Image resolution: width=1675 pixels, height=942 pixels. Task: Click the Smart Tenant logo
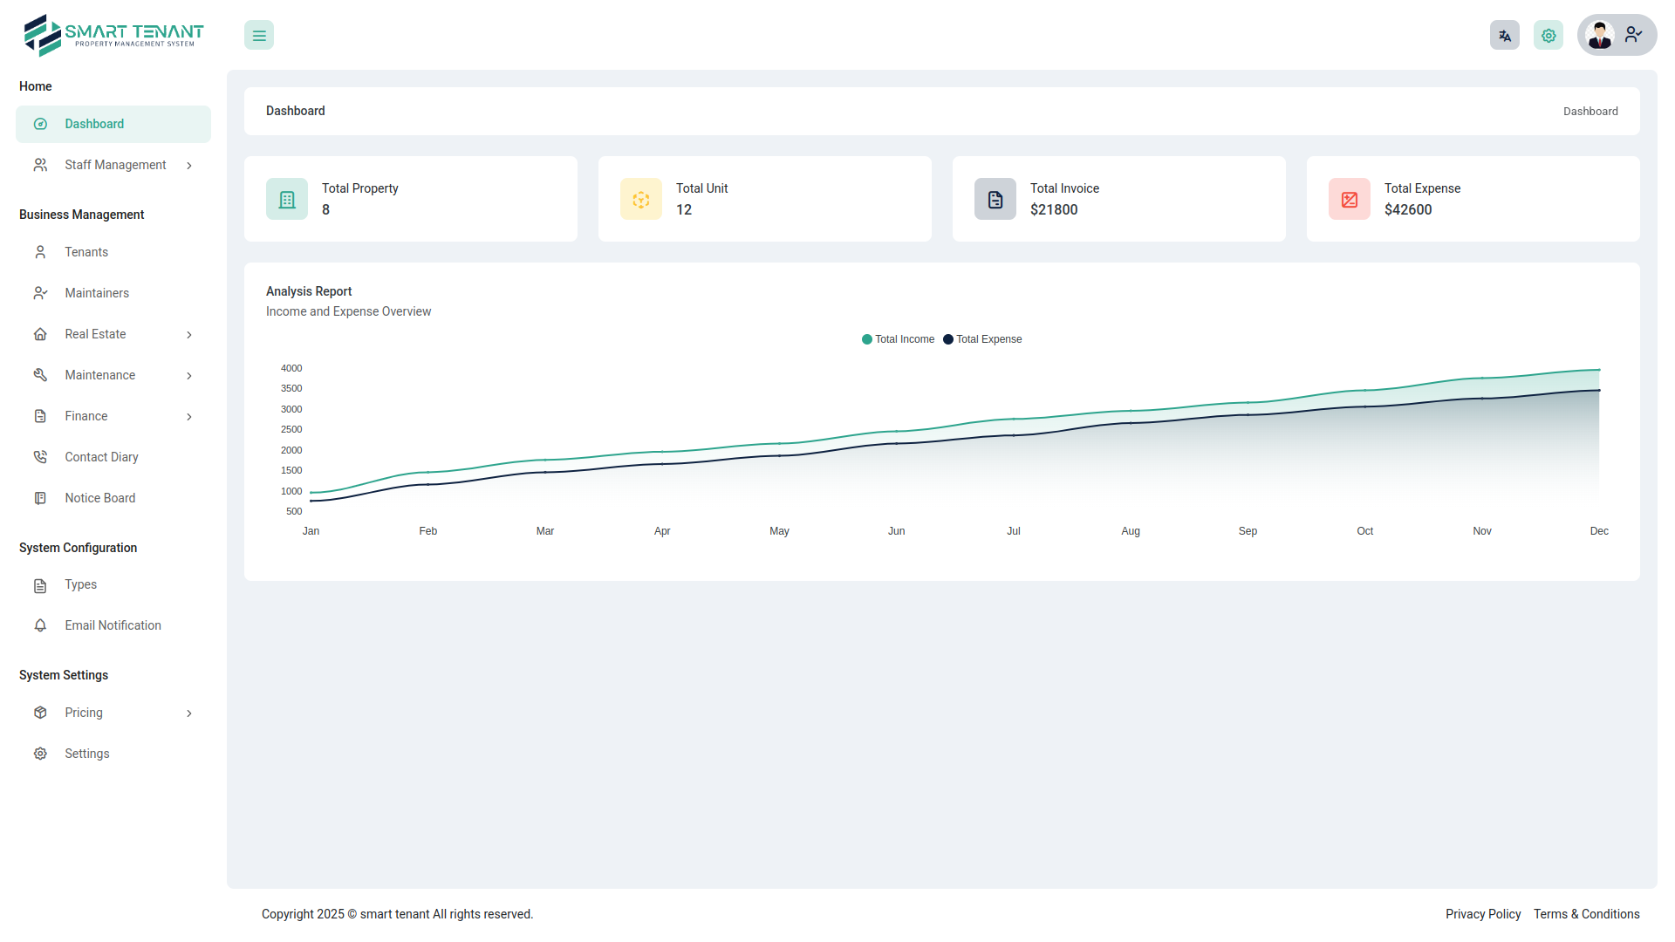coord(113,35)
